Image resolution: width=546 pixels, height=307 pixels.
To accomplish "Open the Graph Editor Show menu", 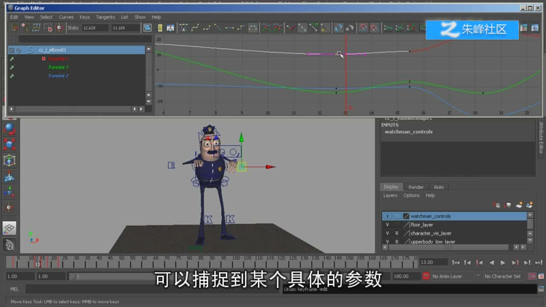I will [x=140, y=17].
